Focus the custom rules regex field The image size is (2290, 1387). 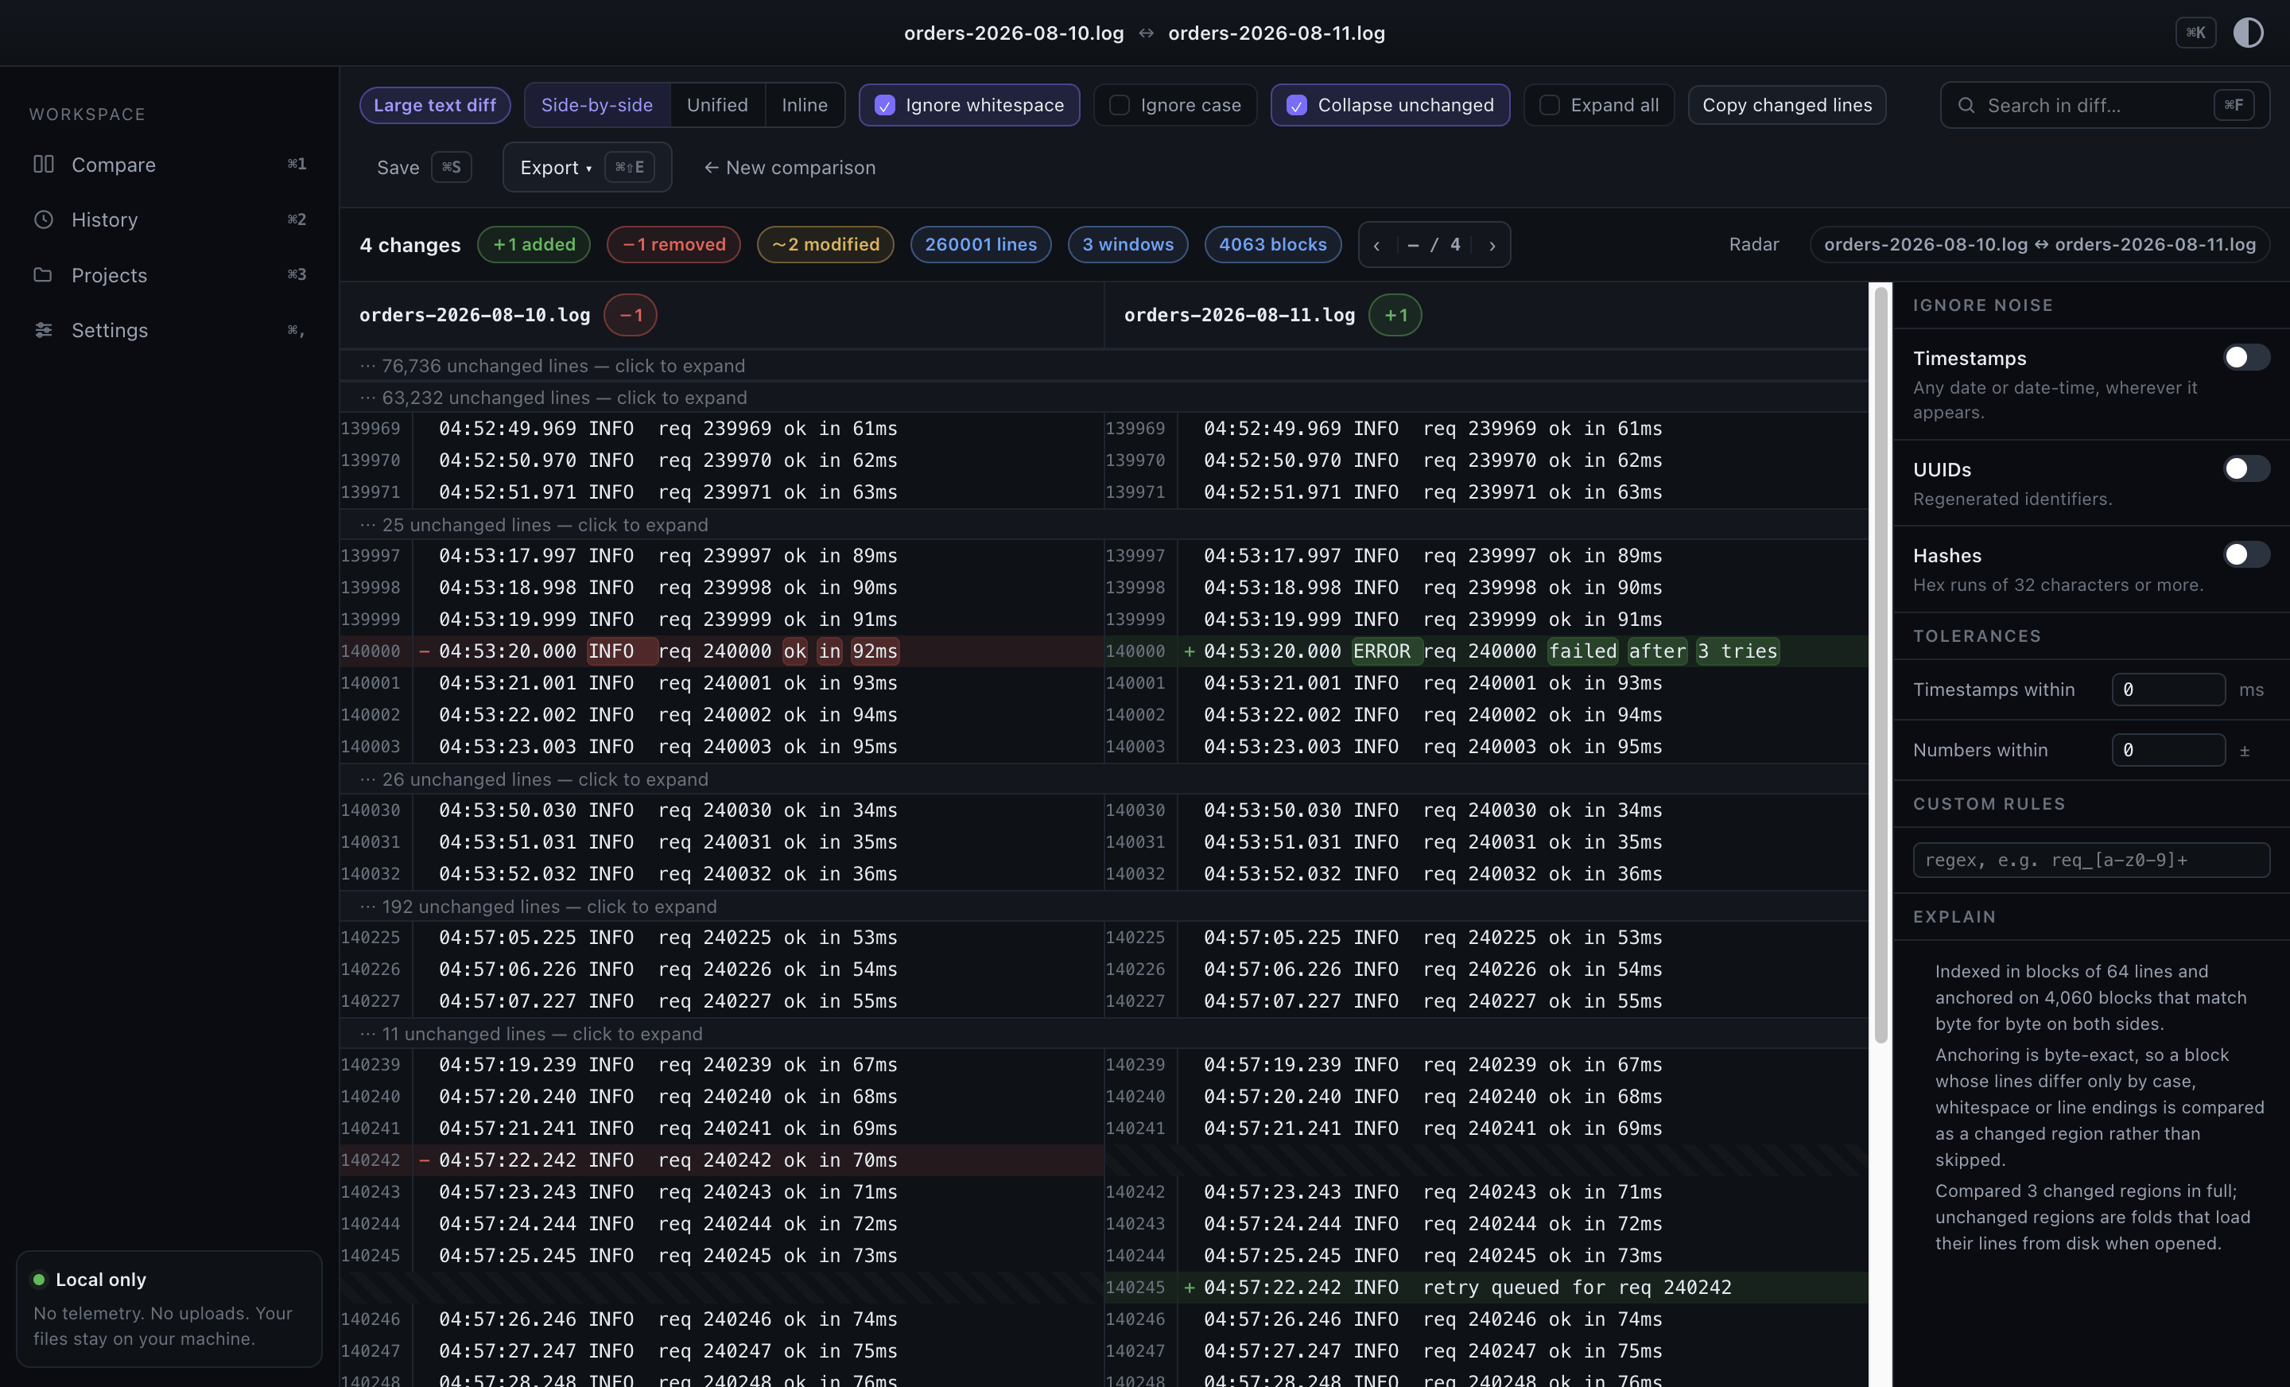pos(2091,860)
